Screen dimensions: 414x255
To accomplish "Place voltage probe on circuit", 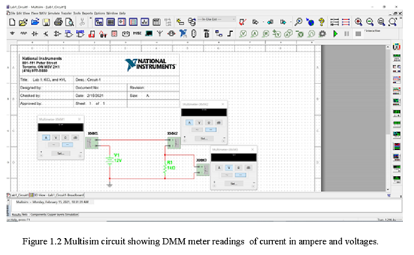I will click(x=243, y=34).
